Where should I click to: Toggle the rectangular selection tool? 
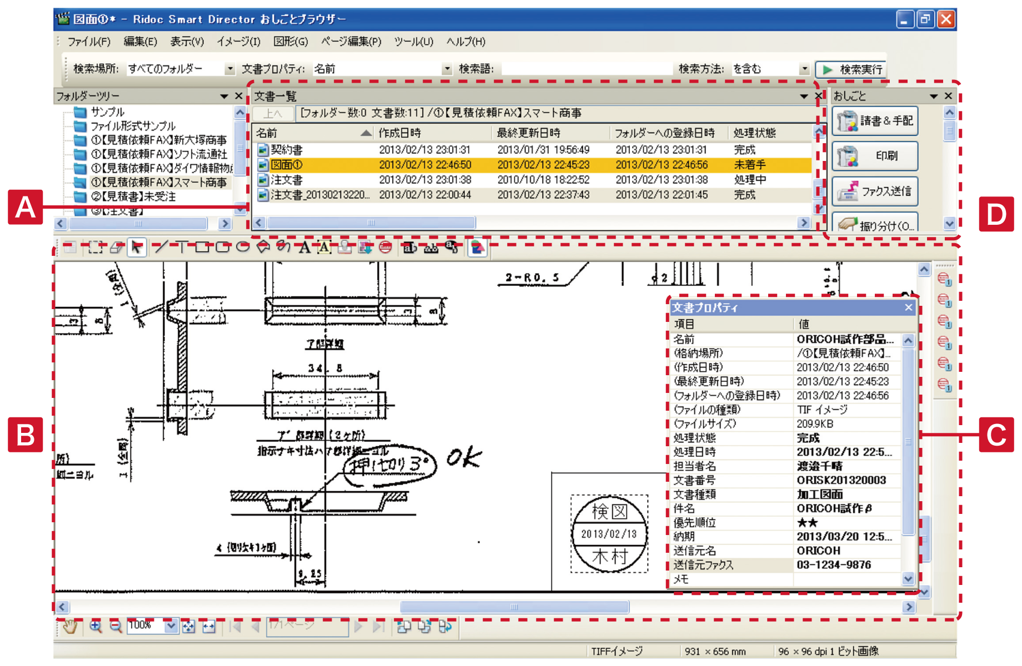[96, 248]
